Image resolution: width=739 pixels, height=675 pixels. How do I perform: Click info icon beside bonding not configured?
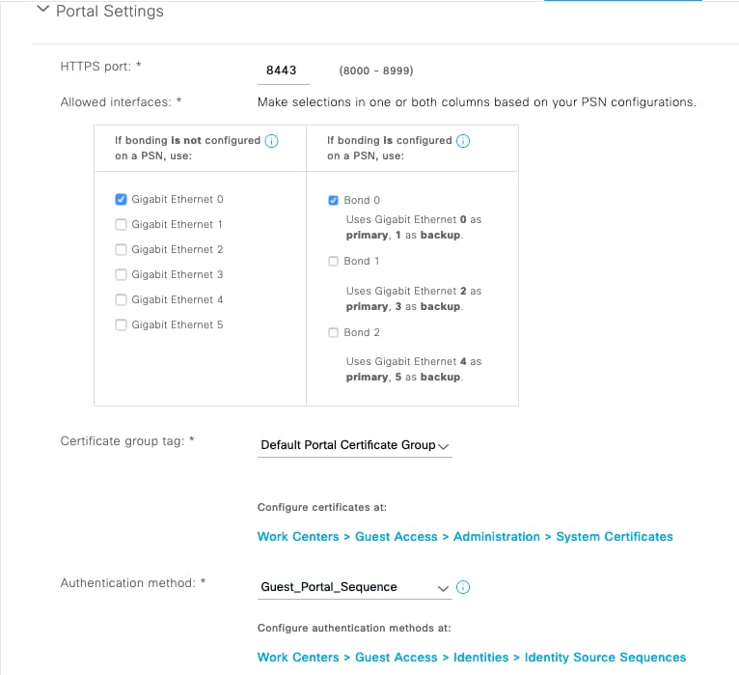tap(272, 141)
